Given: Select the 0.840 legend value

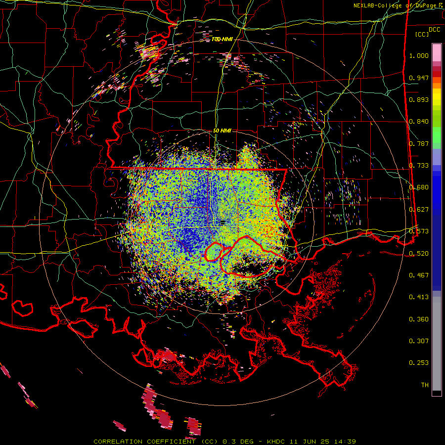Looking at the screenshot, I should 419,122.
